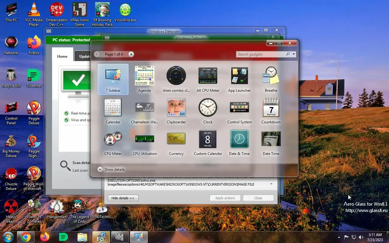The image size is (389, 243).
Task: Open Peggle Deluxe desktop icon
Action: tap(34, 113)
